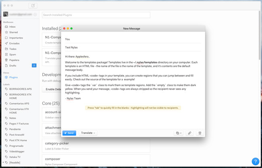
Task: Open the composer plugin card
Action: click(x=96, y=161)
